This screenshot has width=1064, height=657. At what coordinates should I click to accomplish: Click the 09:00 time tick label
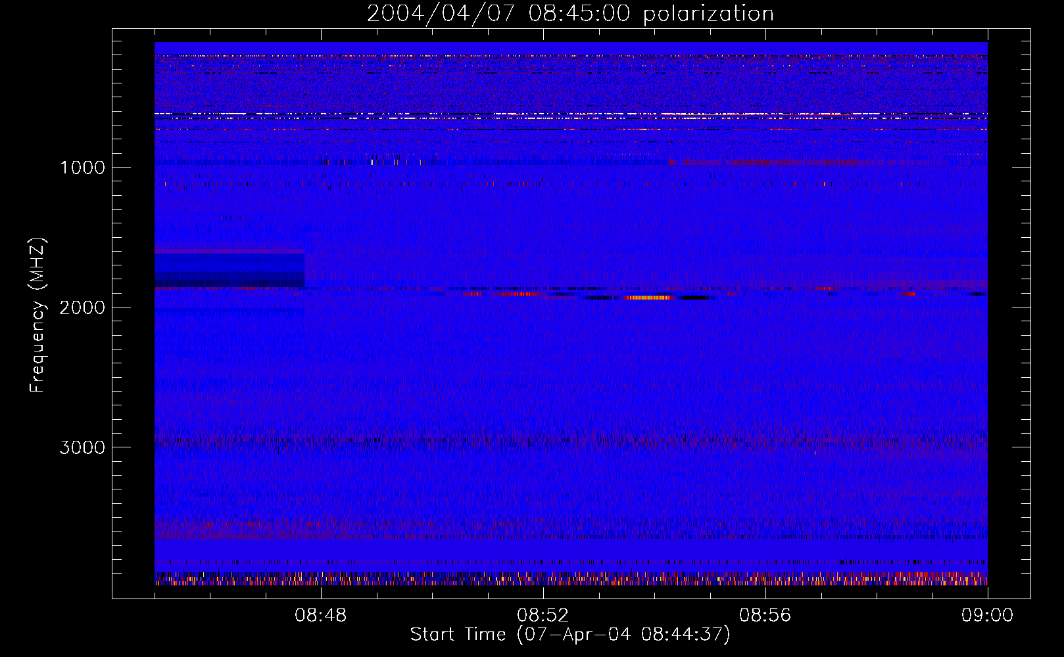tap(988, 616)
